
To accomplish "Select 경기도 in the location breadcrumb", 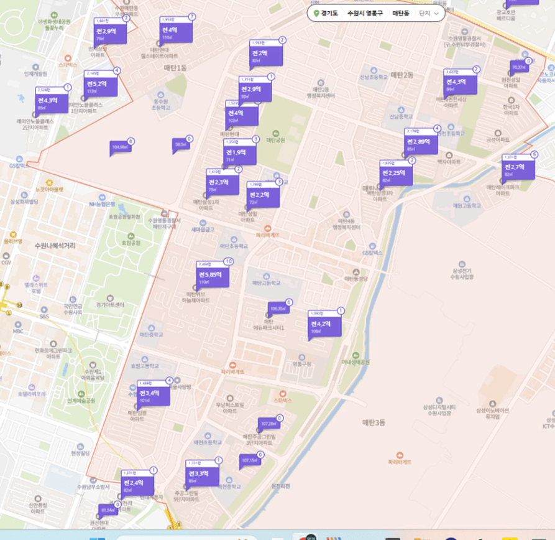I will 329,13.
